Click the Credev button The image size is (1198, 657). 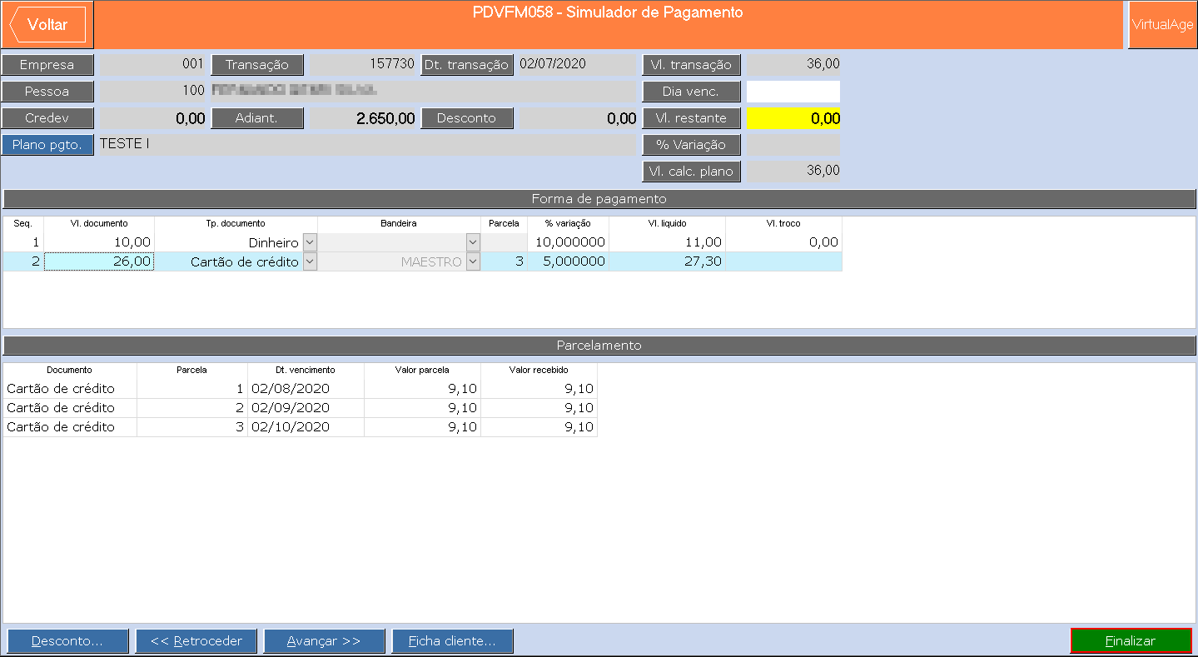47,118
